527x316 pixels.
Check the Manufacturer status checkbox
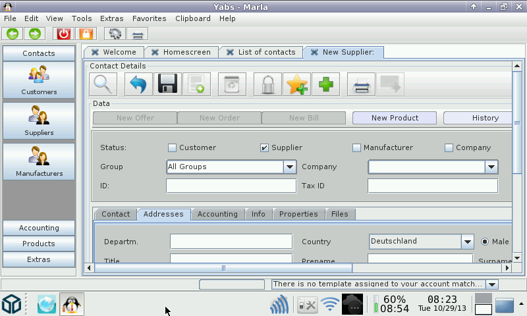(356, 147)
